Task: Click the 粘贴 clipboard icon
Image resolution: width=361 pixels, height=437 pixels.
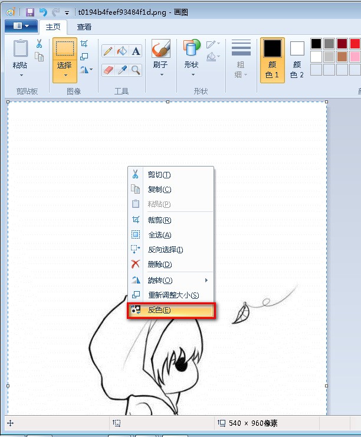Action: (20, 48)
